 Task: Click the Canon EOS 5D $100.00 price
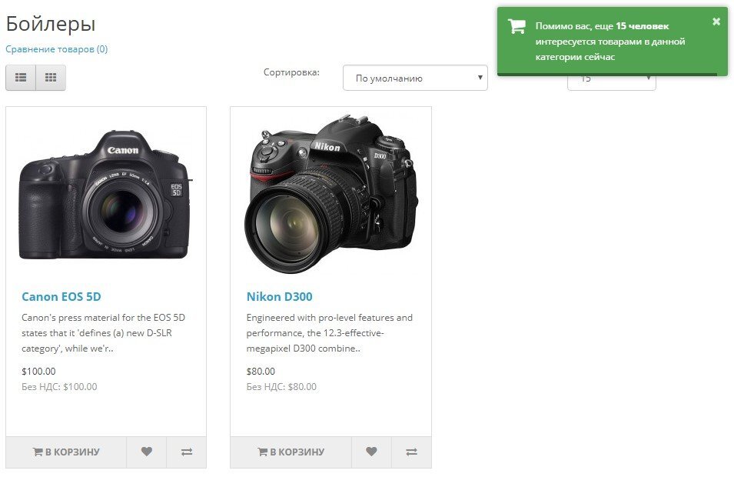point(38,372)
